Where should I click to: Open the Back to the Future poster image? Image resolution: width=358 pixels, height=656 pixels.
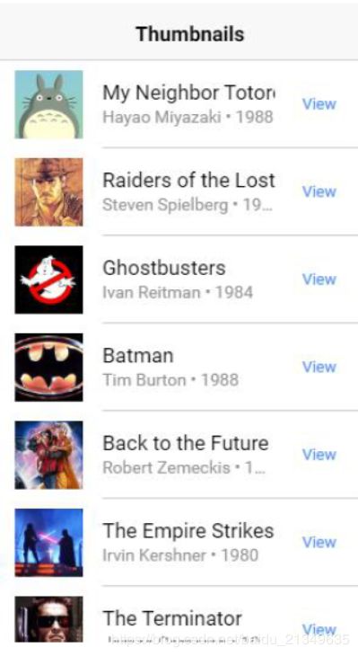coord(48,455)
